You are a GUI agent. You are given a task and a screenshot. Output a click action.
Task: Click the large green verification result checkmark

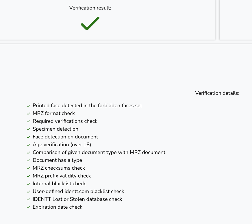90,23
